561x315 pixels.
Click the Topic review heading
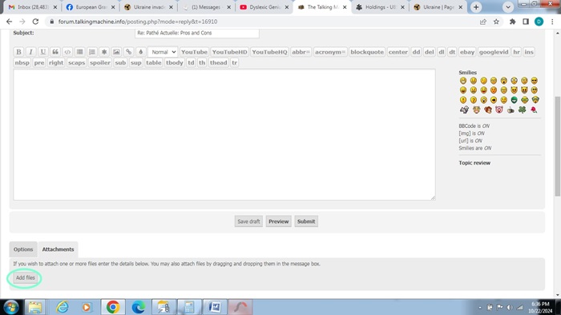[x=474, y=163]
